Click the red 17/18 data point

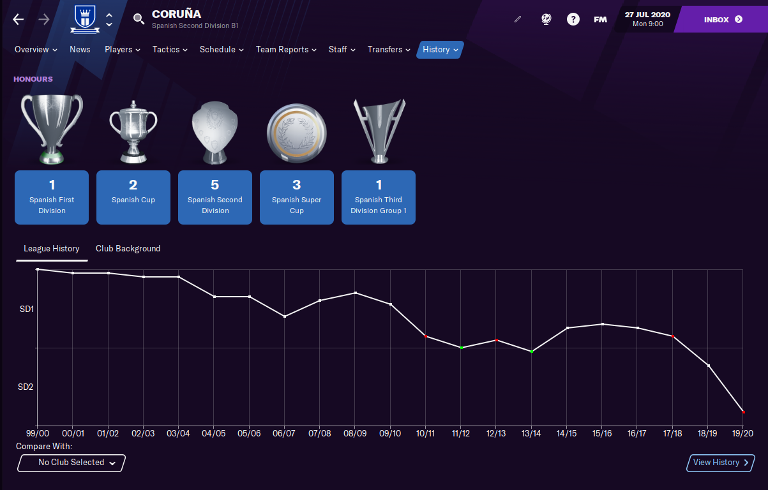(673, 336)
